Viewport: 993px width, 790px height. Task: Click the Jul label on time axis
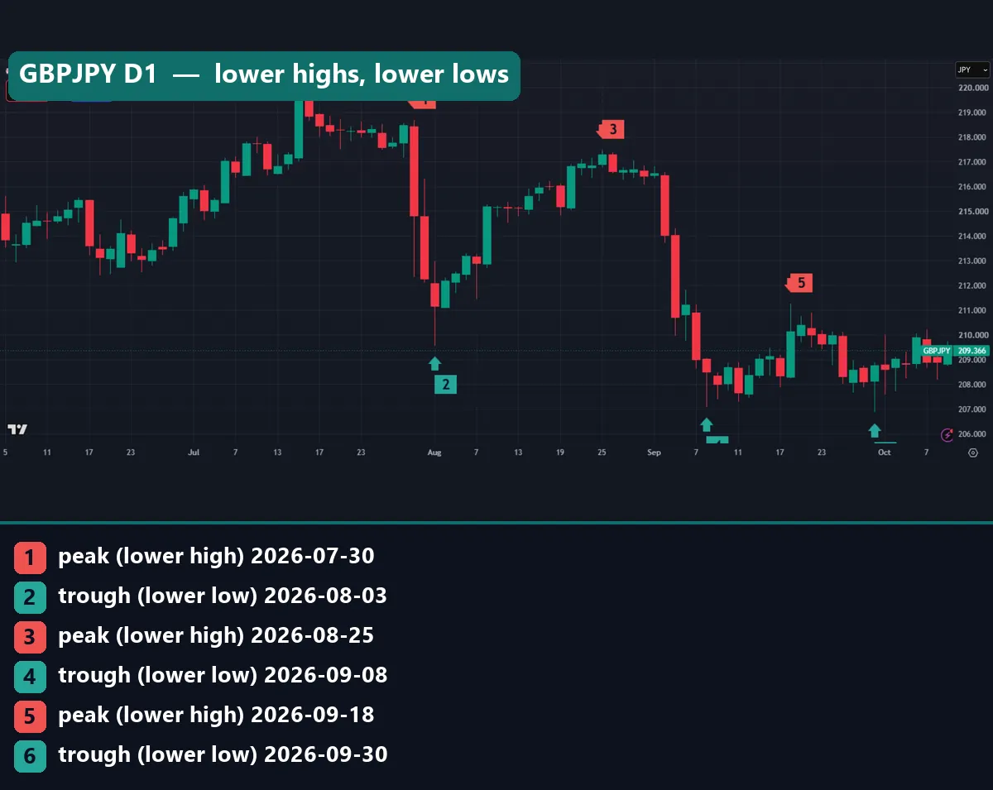194,452
